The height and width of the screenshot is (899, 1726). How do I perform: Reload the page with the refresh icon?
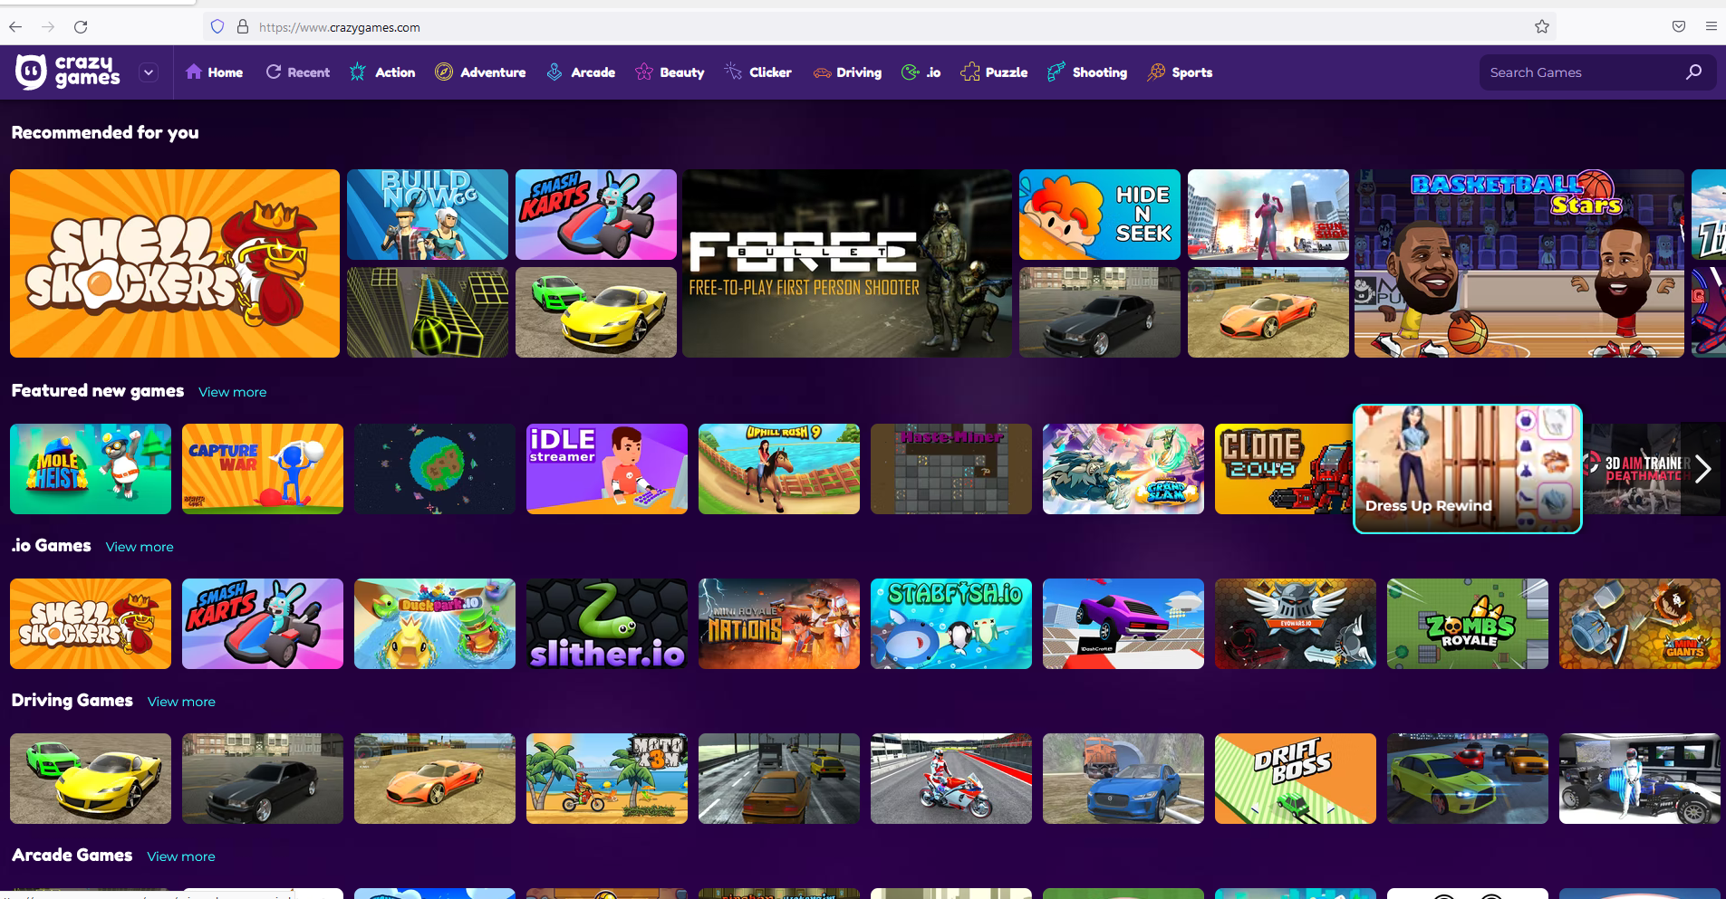pyautogui.click(x=81, y=27)
